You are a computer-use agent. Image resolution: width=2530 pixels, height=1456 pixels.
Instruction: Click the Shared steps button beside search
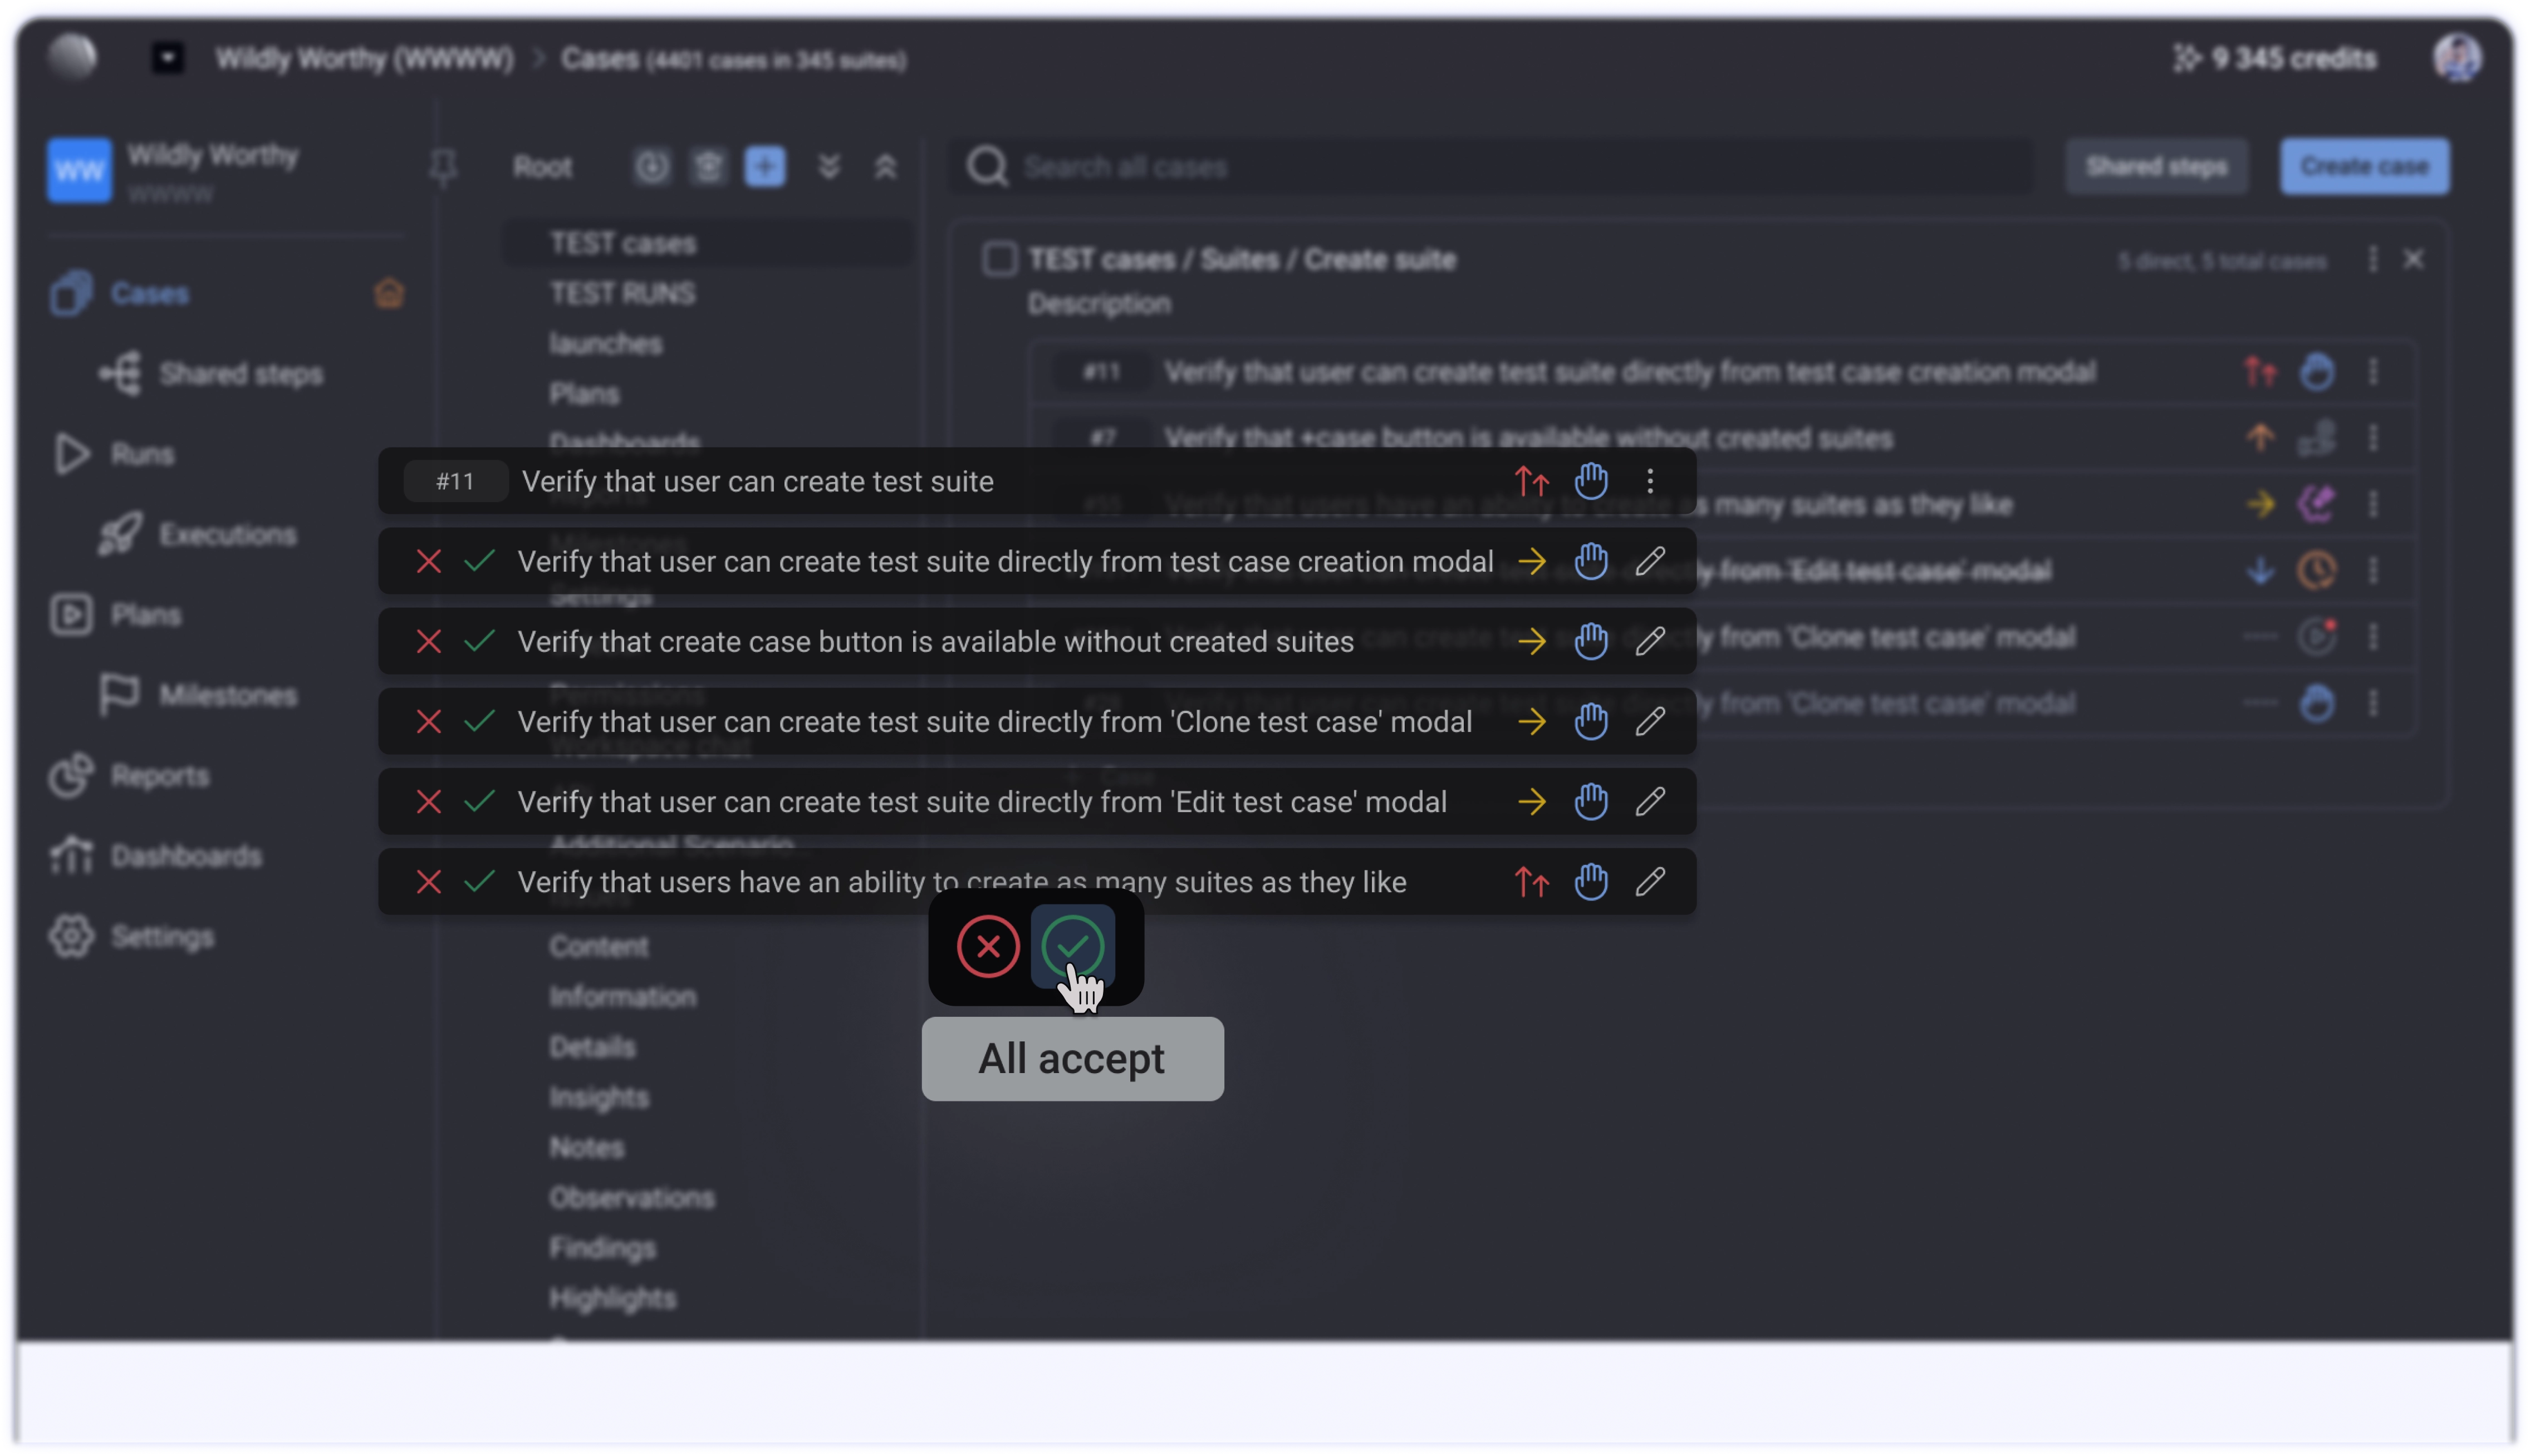(2156, 166)
